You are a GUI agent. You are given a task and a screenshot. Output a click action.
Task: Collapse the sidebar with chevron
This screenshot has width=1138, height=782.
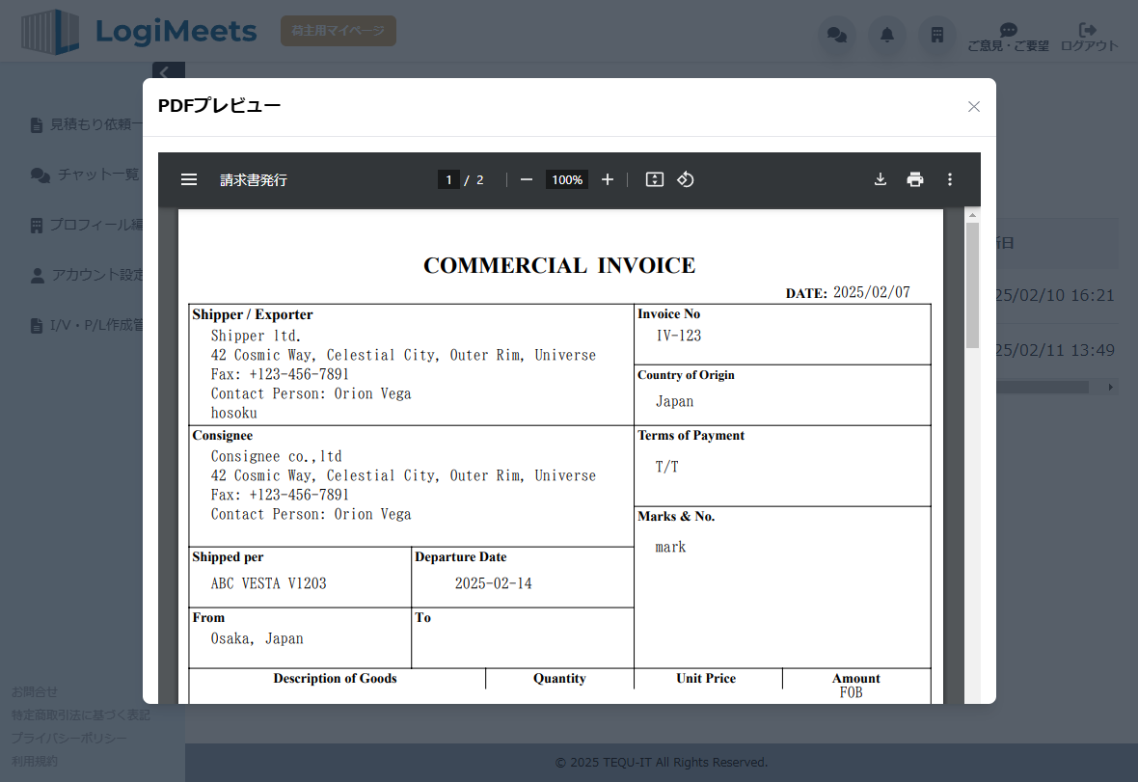coord(169,70)
